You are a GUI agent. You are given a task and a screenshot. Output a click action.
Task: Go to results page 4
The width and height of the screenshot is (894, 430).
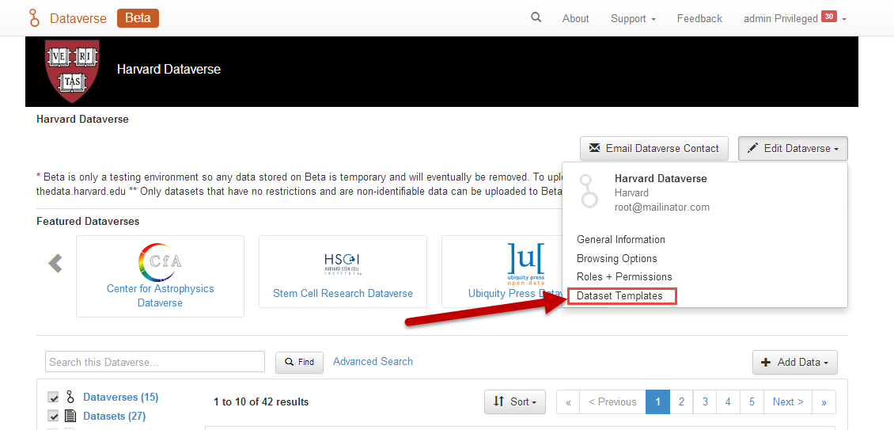[x=728, y=402]
